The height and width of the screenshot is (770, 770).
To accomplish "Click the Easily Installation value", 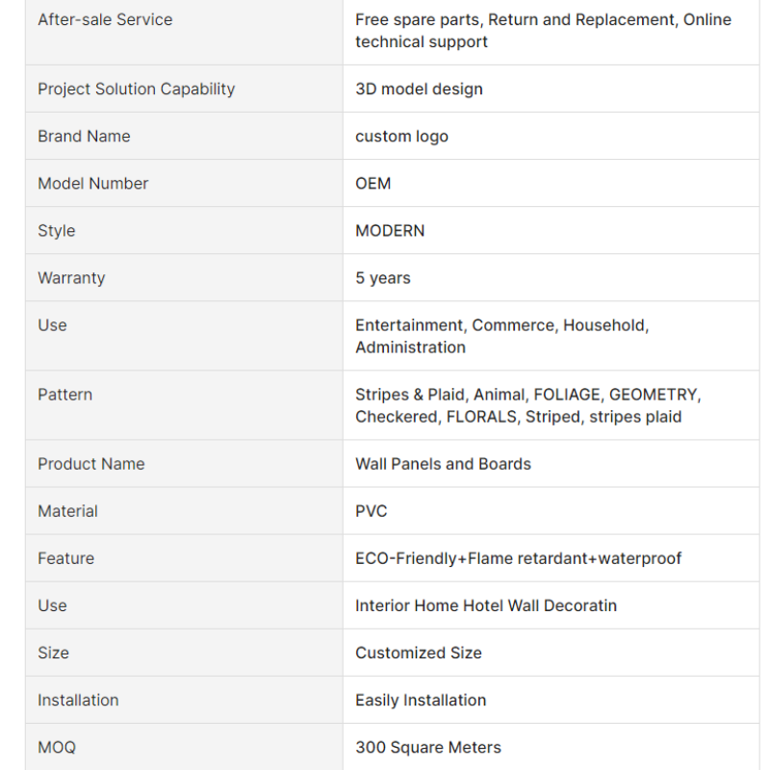I will point(421,700).
